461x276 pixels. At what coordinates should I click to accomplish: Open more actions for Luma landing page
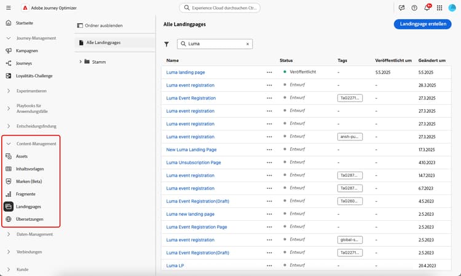coord(269,72)
